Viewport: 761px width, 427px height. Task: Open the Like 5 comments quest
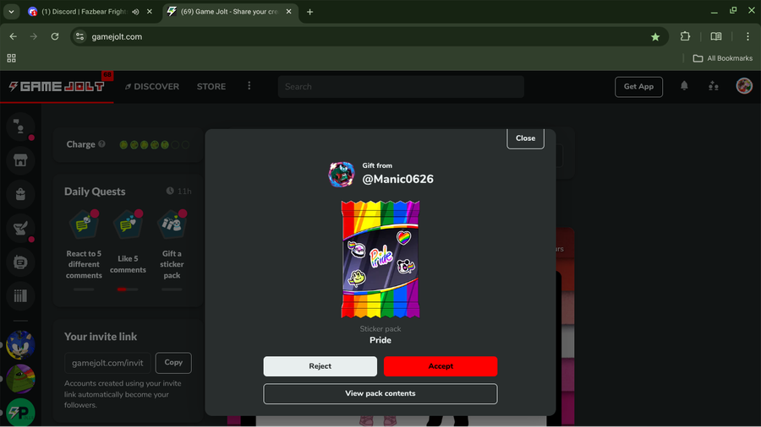coord(128,251)
